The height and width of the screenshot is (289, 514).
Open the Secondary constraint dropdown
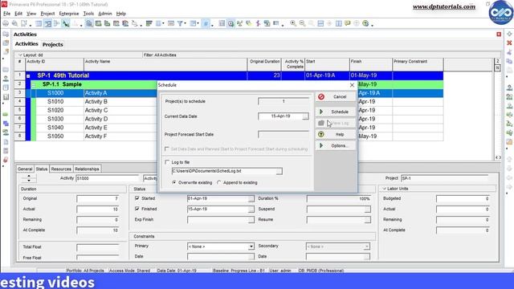click(366, 246)
